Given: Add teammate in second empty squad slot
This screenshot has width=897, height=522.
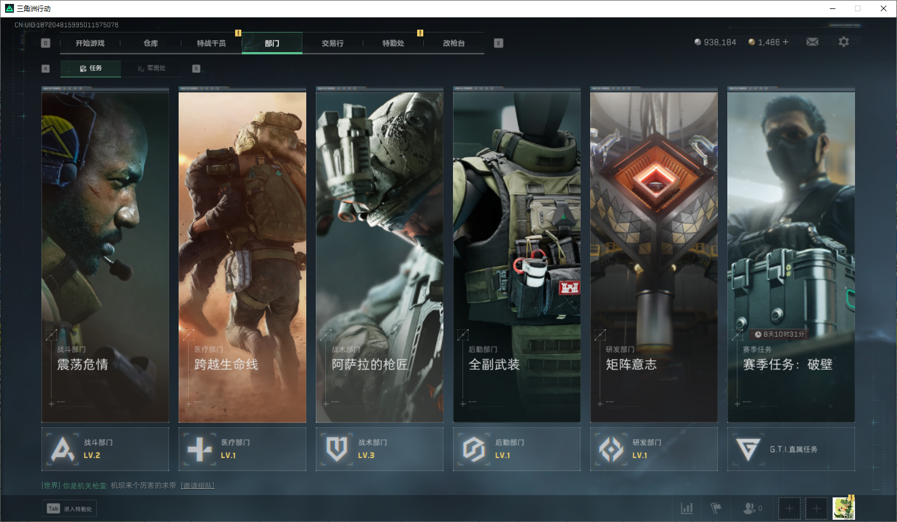Looking at the screenshot, I should 816,509.
